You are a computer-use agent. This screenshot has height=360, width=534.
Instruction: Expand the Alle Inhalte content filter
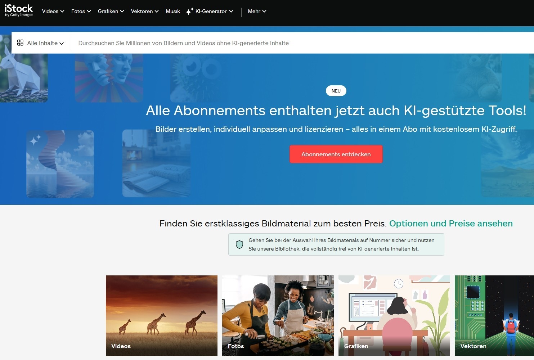[41, 43]
